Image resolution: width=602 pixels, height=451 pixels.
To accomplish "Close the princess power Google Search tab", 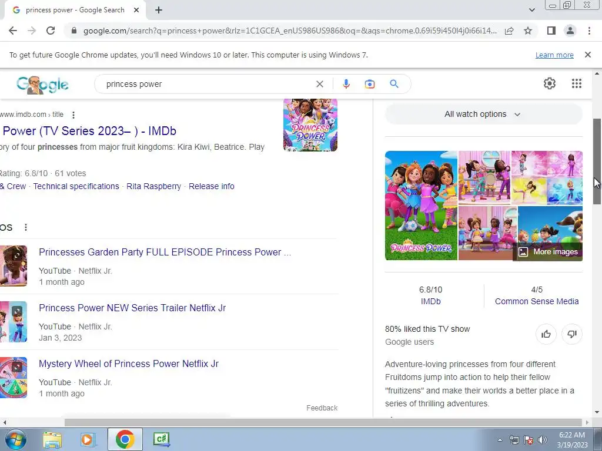I will [x=136, y=11].
